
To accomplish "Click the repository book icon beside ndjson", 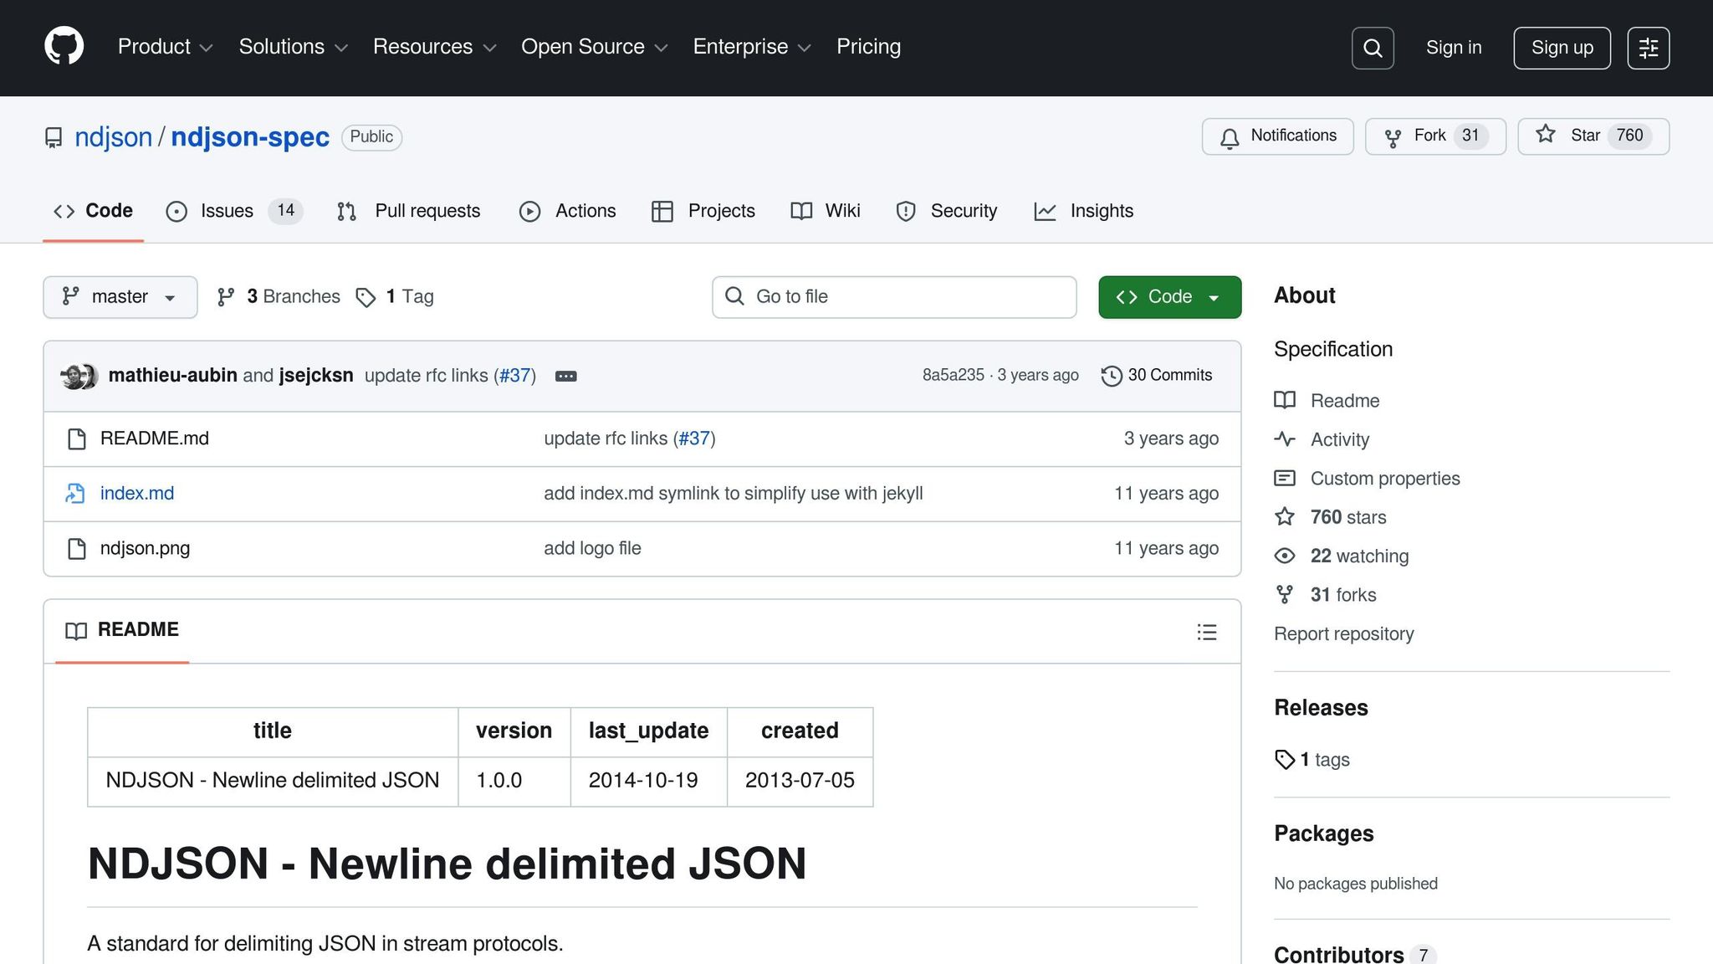I will pos(54,137).
